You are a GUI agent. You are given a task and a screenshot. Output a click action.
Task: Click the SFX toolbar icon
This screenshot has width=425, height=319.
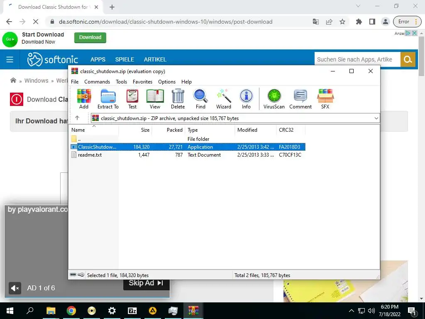(x=325, y=99)
